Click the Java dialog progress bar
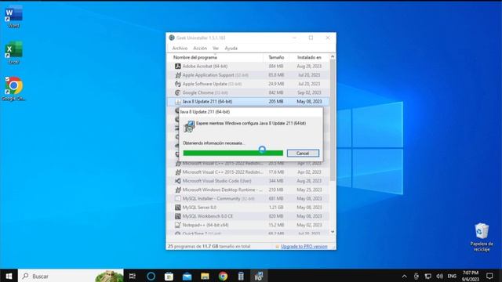 coord(233,154)
